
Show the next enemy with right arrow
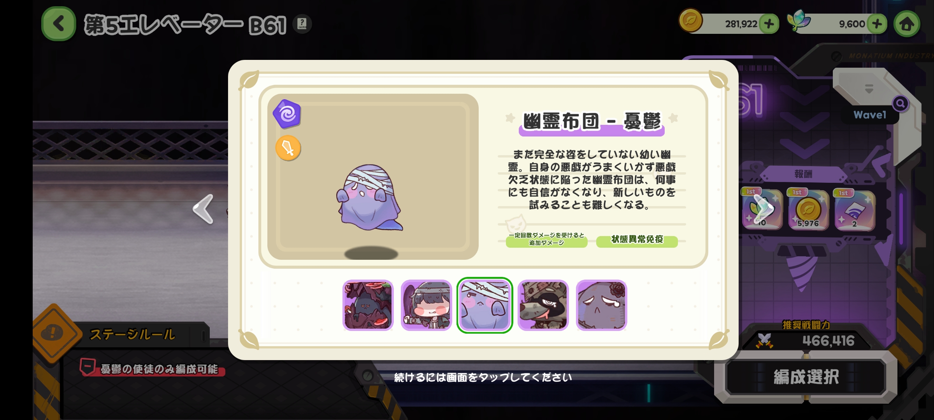(x=763, y=209)
